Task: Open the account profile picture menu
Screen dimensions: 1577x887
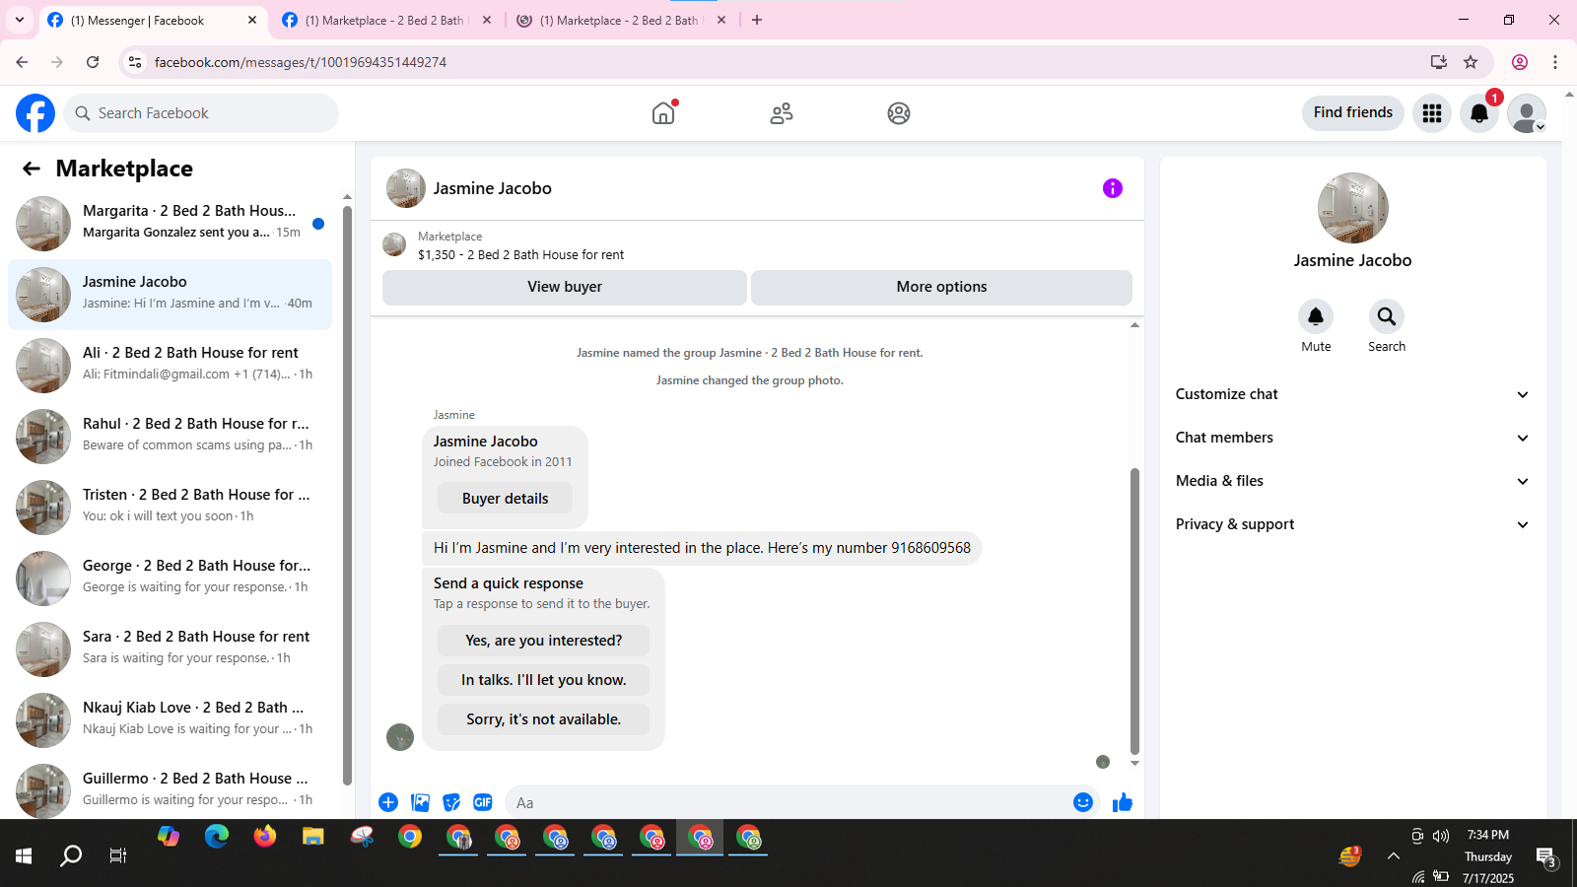Action: pos(1527,113)
